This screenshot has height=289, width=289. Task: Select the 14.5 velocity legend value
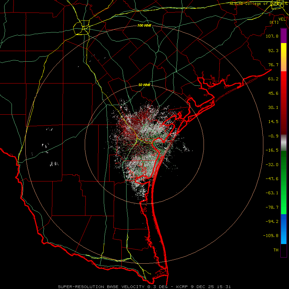273,122
